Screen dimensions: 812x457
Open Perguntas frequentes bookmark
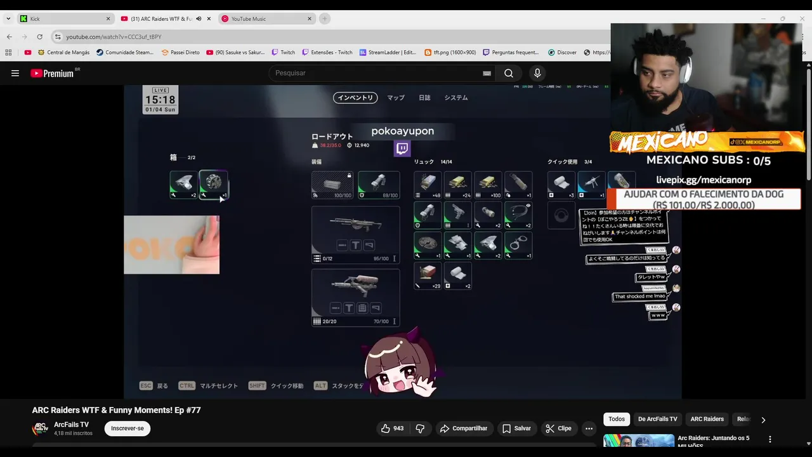[x=511, y=53]
